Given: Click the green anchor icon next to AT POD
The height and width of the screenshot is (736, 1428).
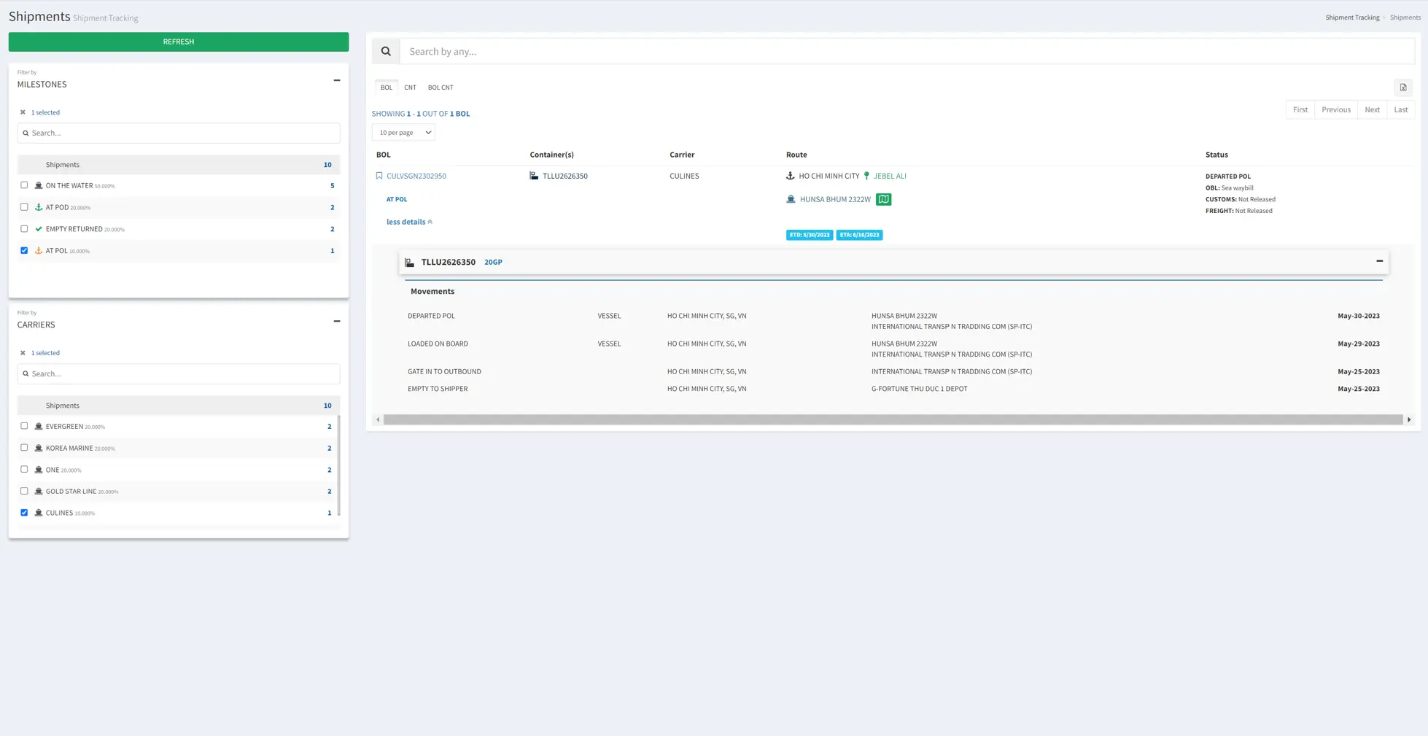Looking at the screenshot, I should [x=39, y=207].
